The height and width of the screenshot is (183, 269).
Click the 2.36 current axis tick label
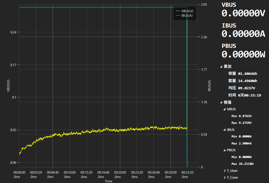point(204,37)
